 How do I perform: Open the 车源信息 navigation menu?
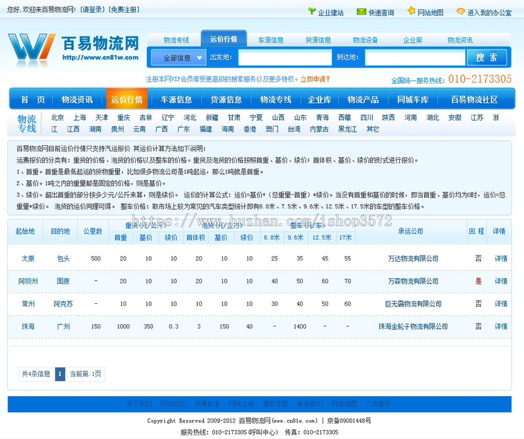click(x=176, y=99)
